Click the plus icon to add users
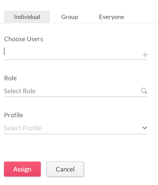The image size is (158, 185). (x=145, y=55)
